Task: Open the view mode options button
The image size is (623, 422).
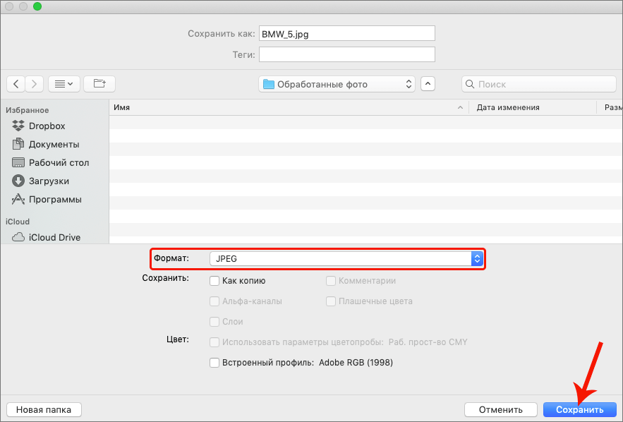Action: 63,84
